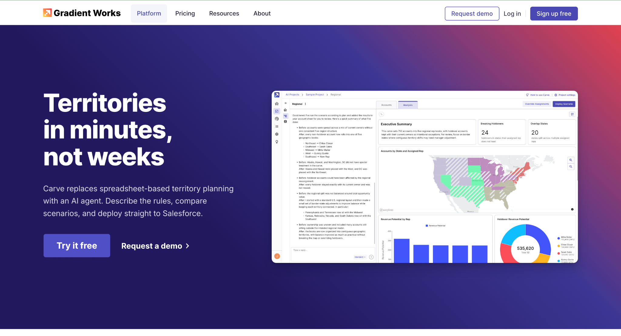Open the Sample Project breadcrumb
Screen dimensions: 621x336
tap(315, 95)
